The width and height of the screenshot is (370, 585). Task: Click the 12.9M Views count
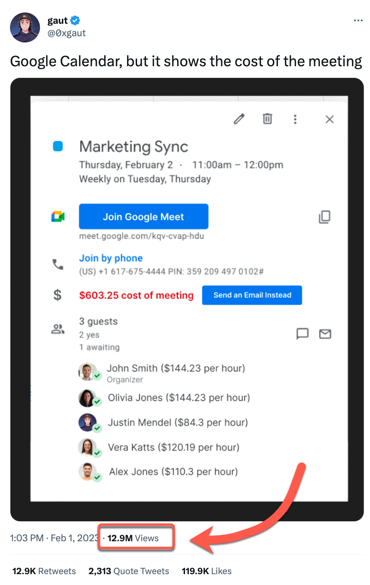click(x=133, y=538)
